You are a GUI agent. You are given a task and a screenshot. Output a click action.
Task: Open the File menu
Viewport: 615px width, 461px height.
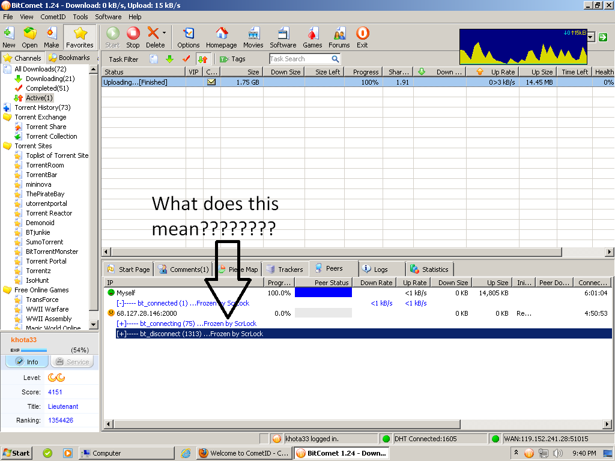tap(8, 17)
